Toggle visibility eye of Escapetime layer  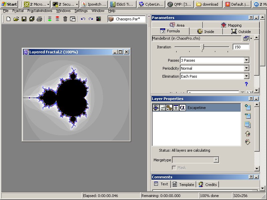pyautogui.click(x=156, y=108)
